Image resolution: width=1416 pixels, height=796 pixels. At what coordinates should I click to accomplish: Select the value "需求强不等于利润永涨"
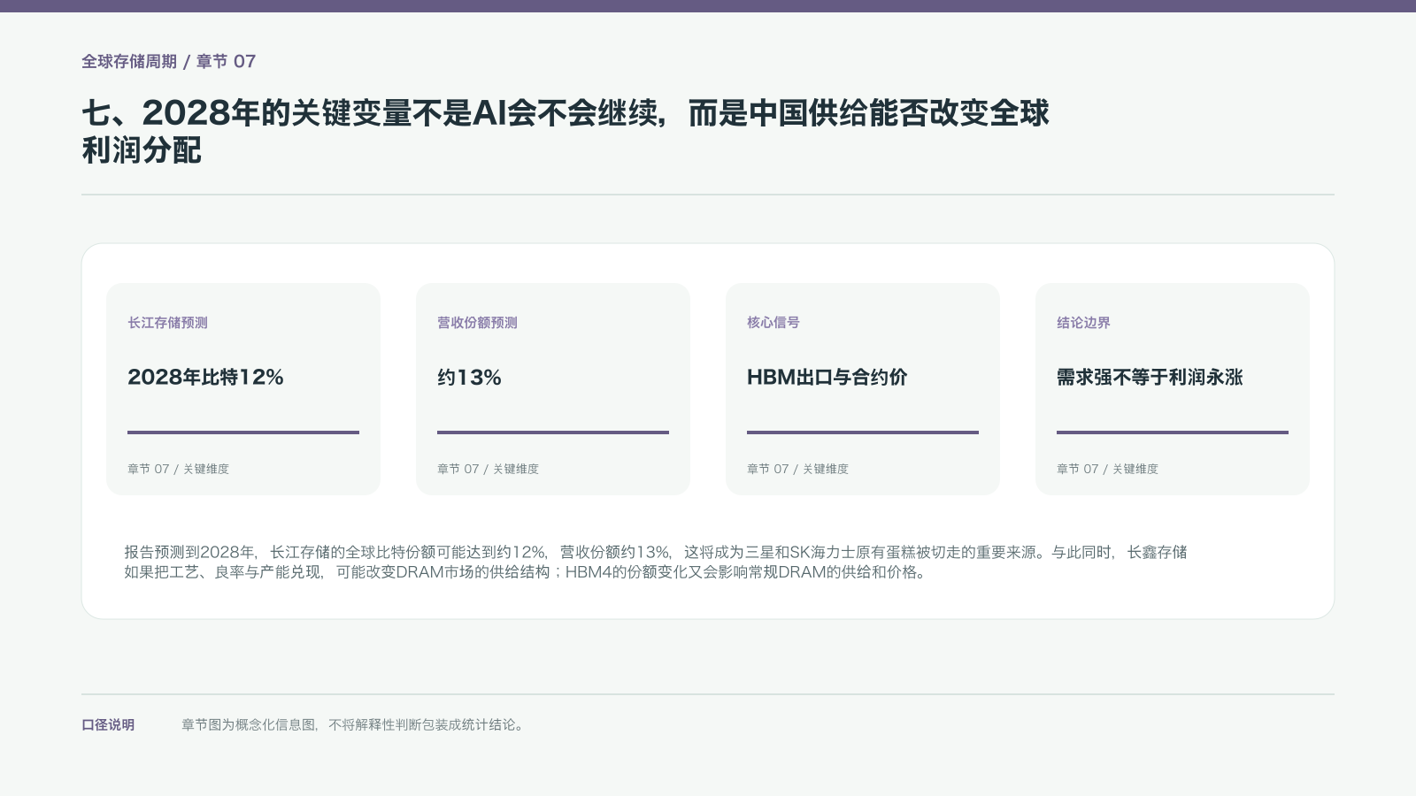[1150, 377]
